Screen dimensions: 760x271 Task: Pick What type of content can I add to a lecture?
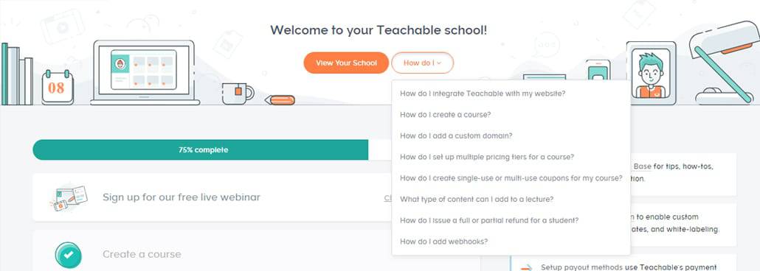477,199
